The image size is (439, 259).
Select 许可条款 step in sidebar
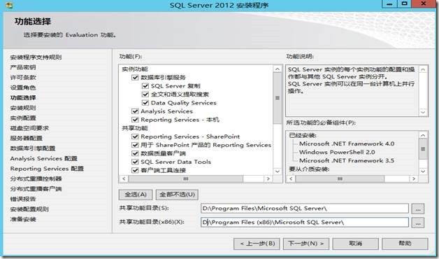tap(23, 78)
